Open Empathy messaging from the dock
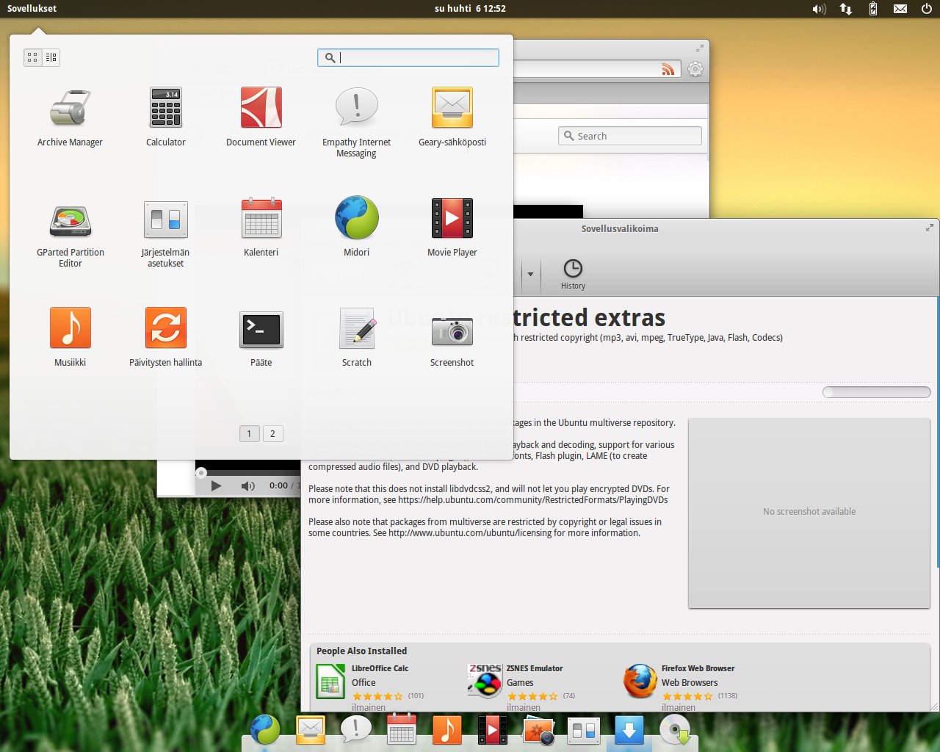The height and width of the screenshot is (752, 940). (x=356, y=729)
